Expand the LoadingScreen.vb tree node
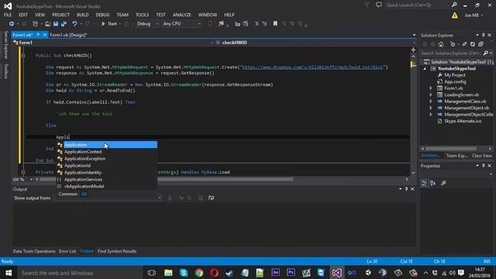This screenshot has height=279, width=496. [431, 95]
